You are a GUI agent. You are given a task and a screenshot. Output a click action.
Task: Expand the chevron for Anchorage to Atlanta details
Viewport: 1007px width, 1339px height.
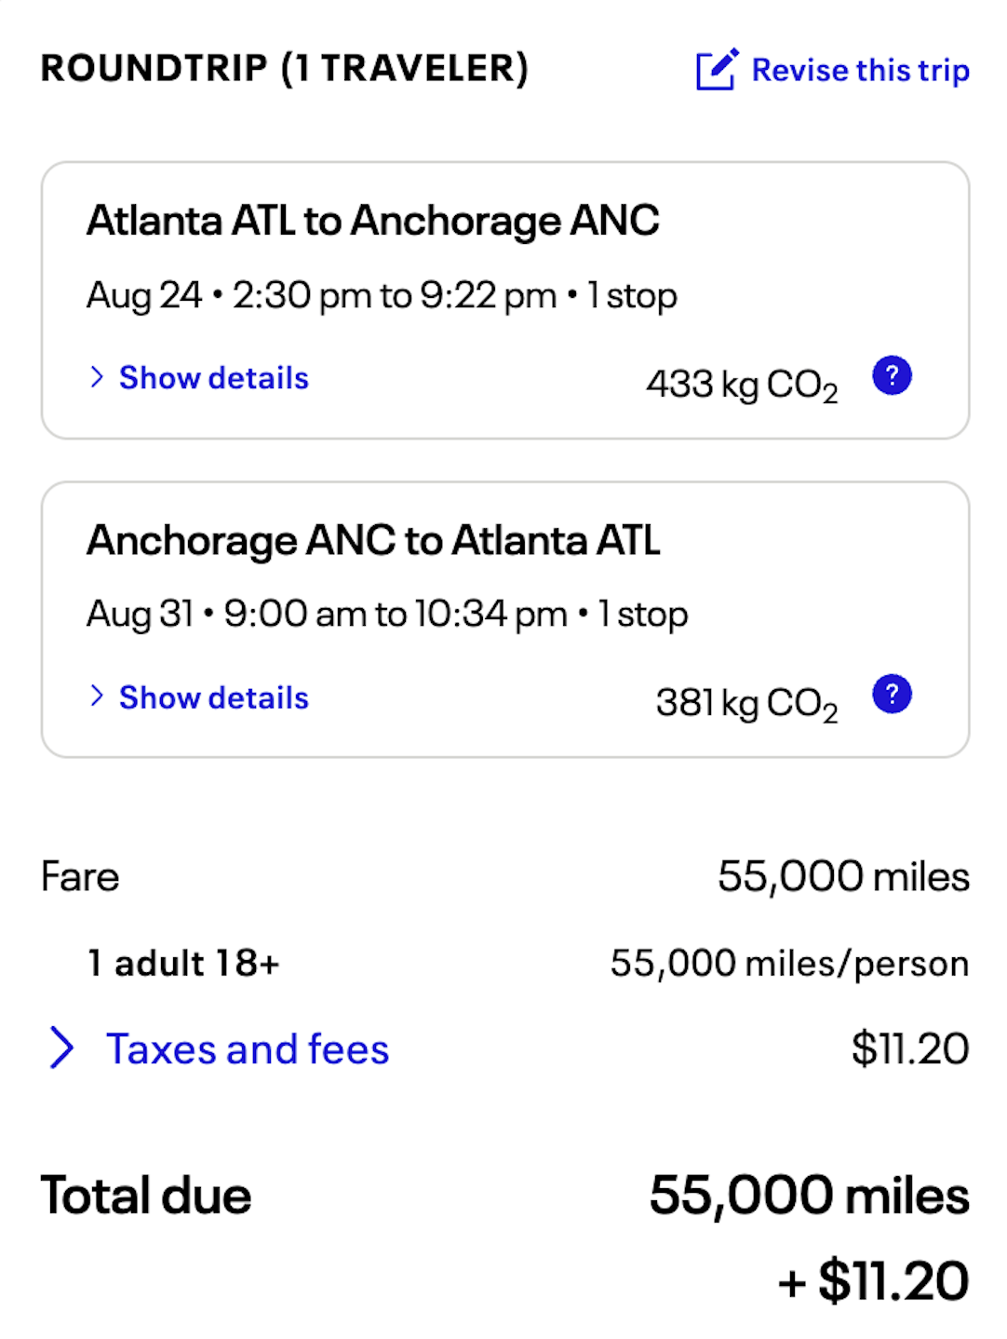(x=96, y=697)
